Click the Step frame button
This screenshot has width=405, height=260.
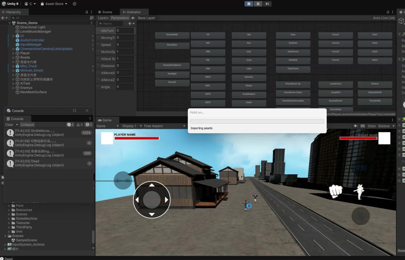tap(267, 4)
